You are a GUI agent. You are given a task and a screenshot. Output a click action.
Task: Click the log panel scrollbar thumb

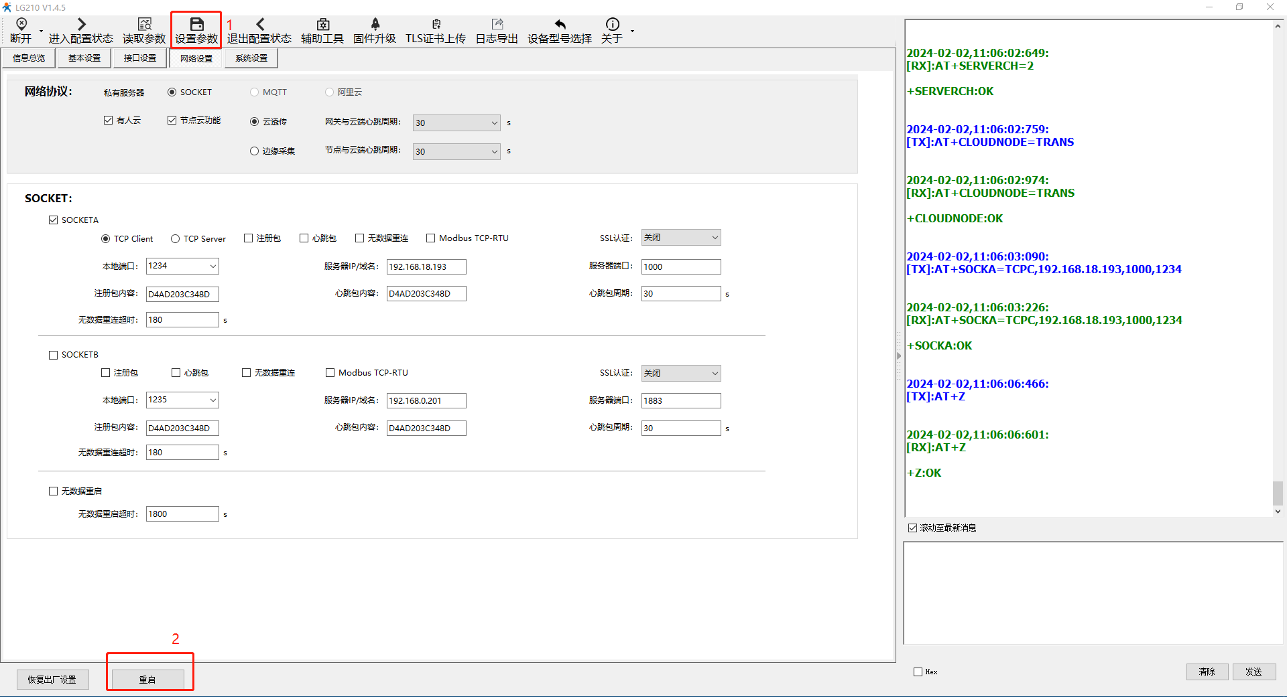(1278, 493)
